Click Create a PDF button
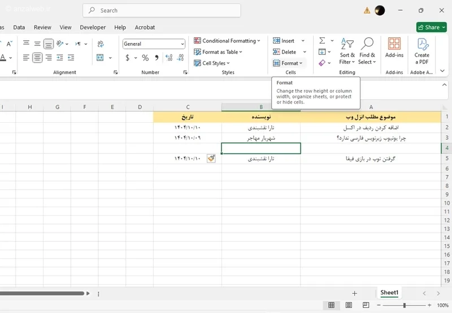Image resolution: width=452 pixels, height=313 pixels. [x=421, y=51]
